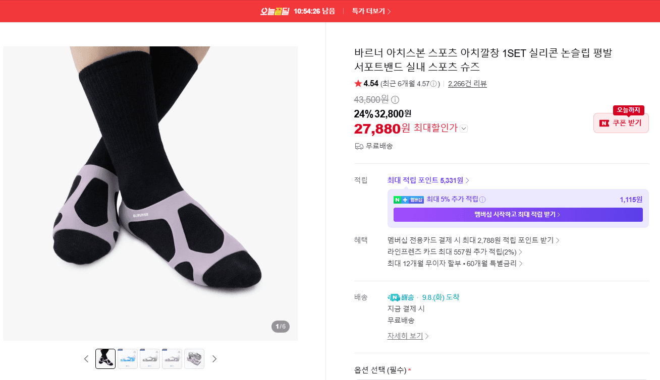Click 멤버십 시작하고 최대 적립 받기 button
The height and width of the screenshot is (380, 660).
pos(518,215)
